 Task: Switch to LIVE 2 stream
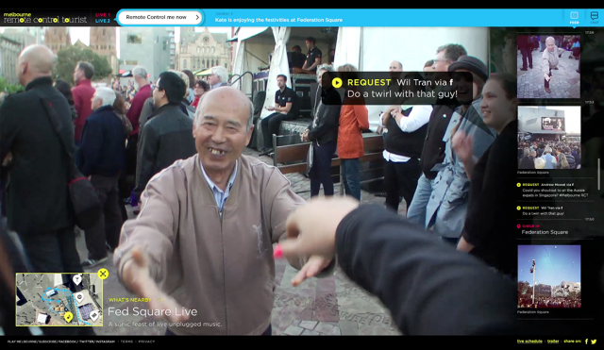pyautogui.click(x=103, y=21)
